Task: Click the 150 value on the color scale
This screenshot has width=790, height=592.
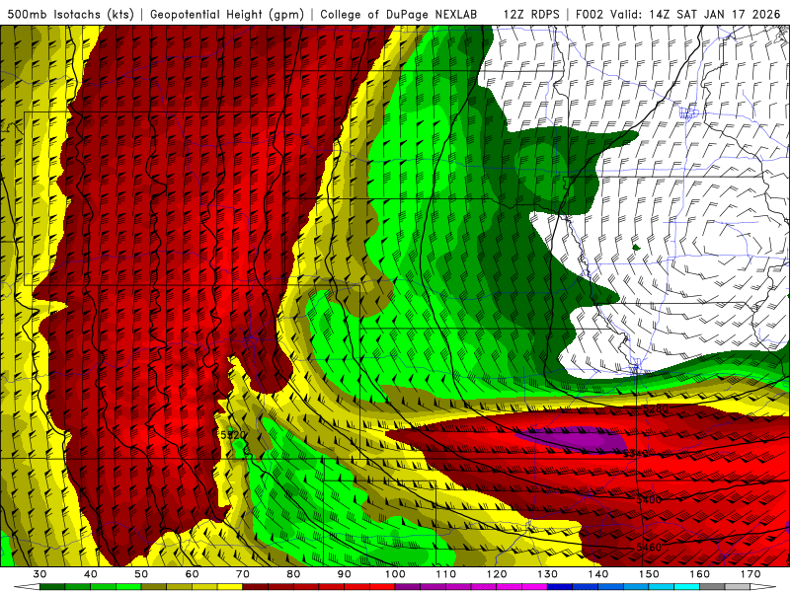Action: tap(649, 574)
